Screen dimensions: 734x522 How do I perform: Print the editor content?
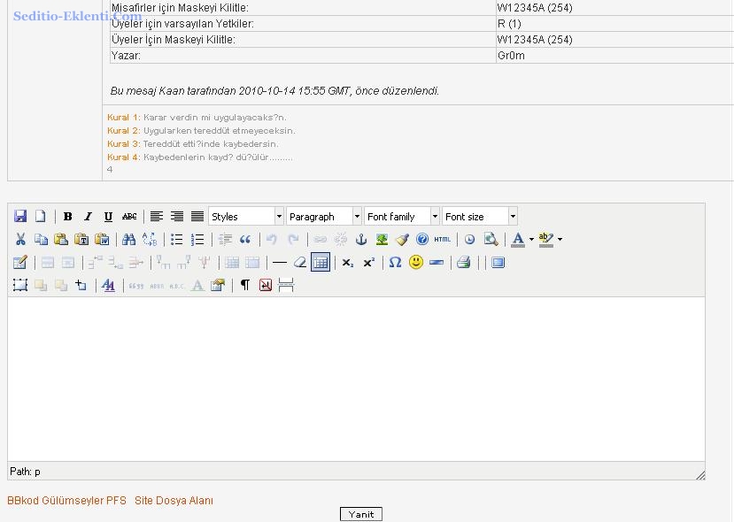point(463,263)
